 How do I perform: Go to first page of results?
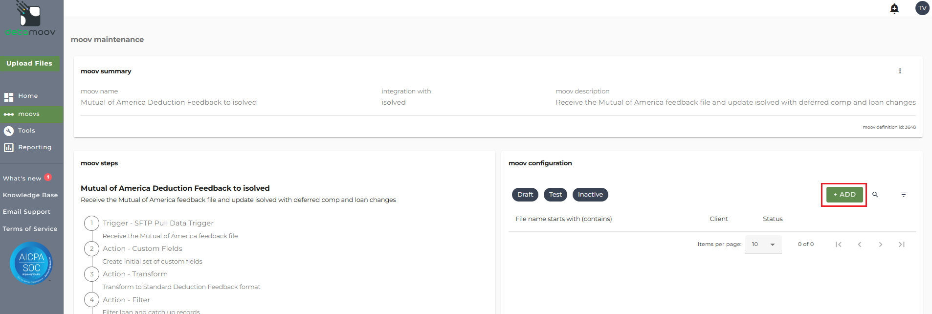pyautogui.click(x=839, y=245)
